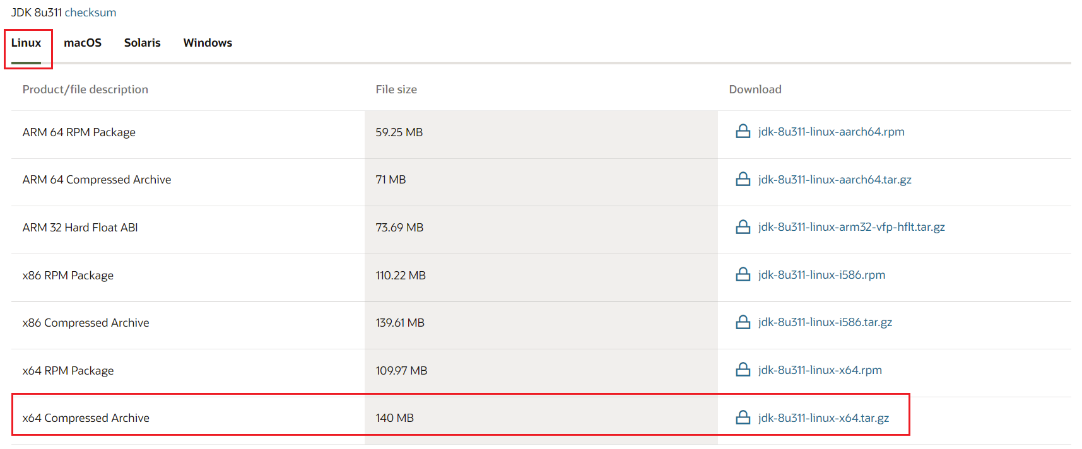Click the Product/file description column header
Viewport: 1082px width, 449px height.
[x=85, y=90]
